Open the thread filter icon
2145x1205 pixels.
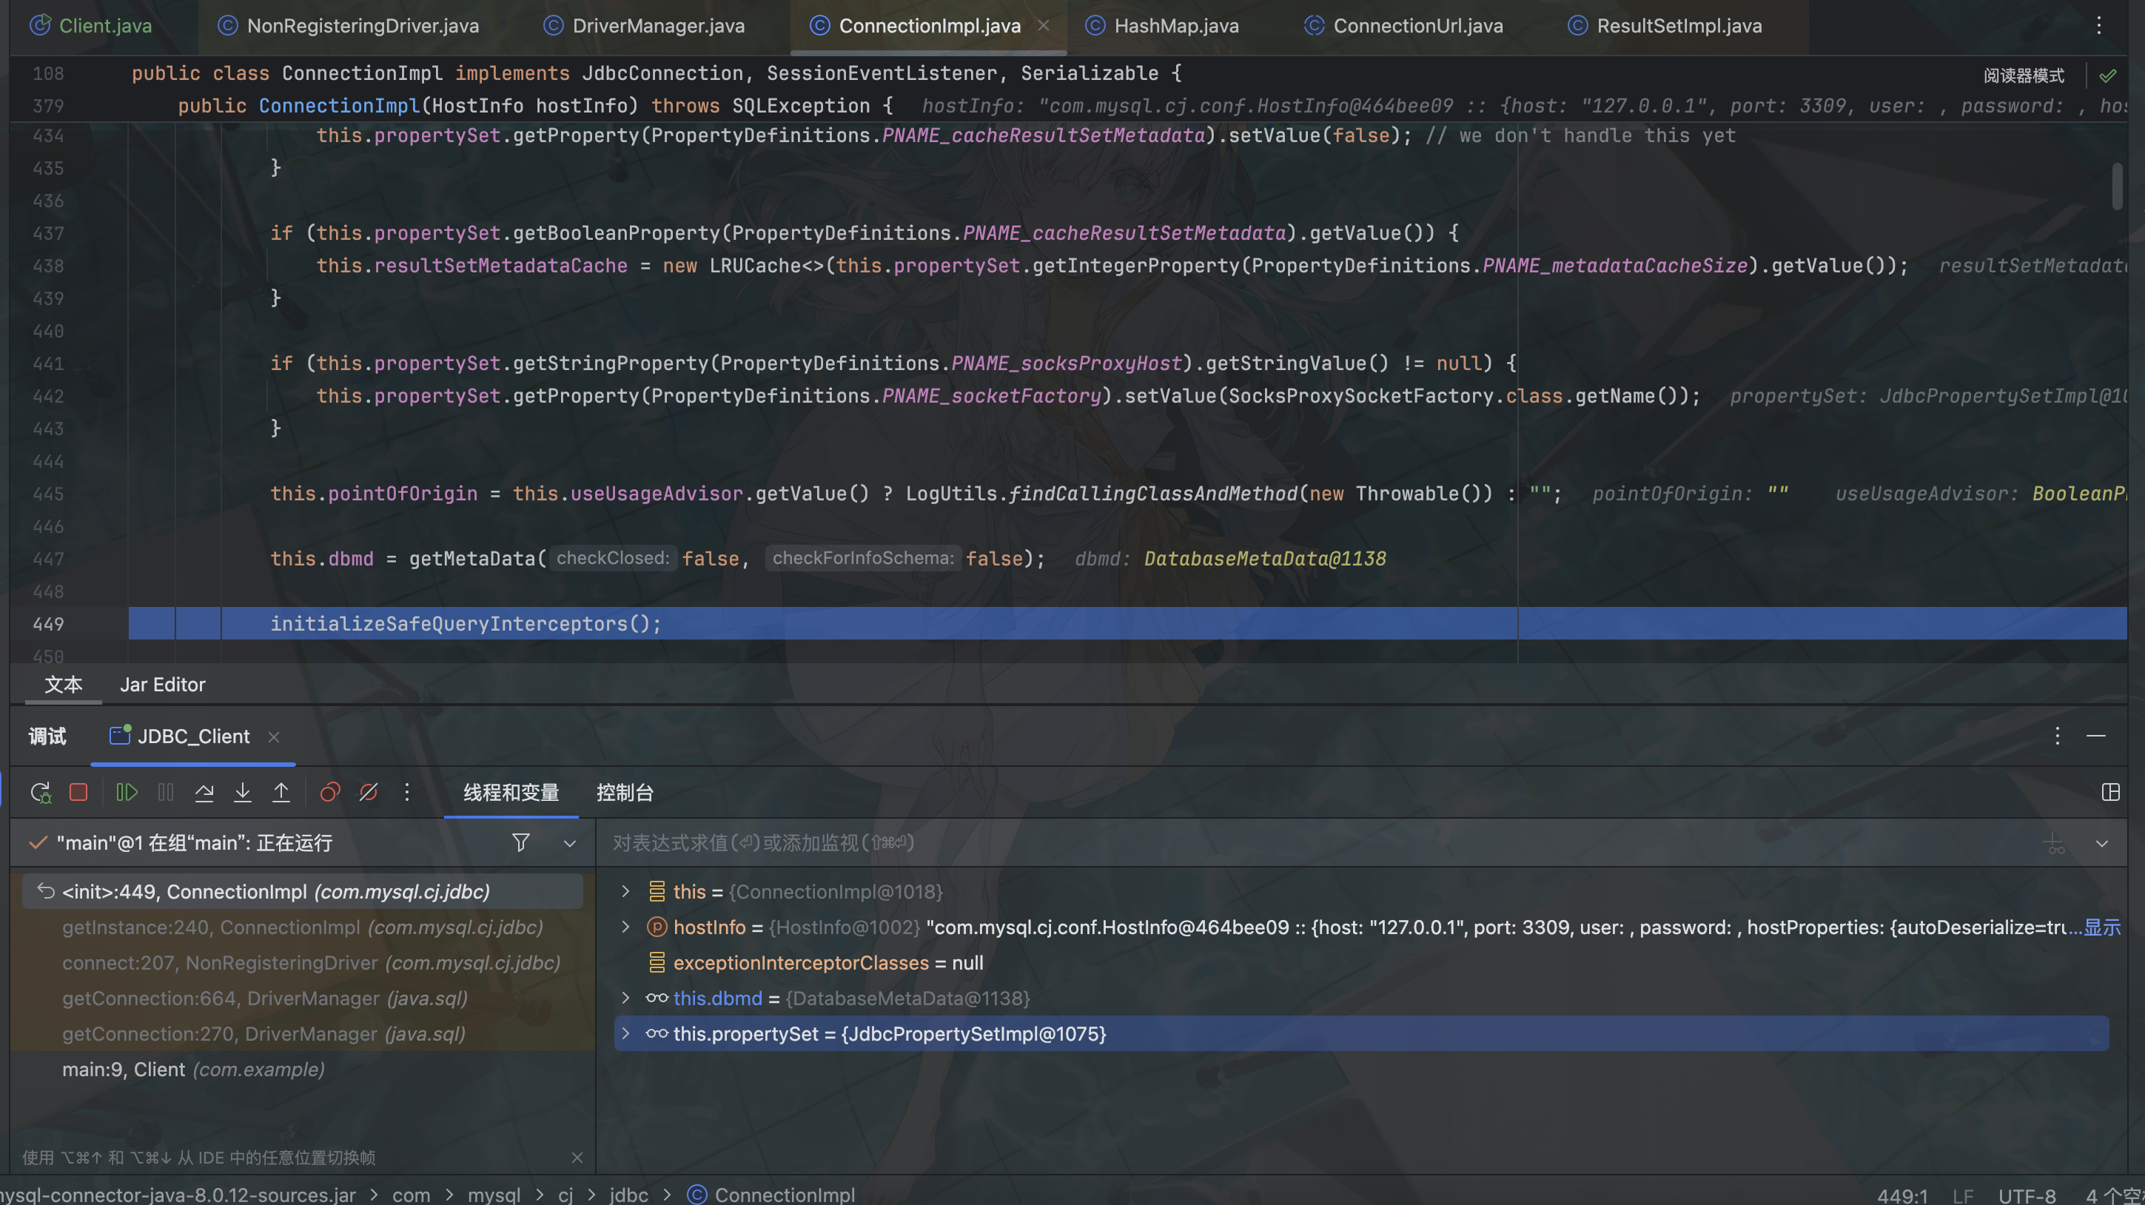[x=520, y=843]
